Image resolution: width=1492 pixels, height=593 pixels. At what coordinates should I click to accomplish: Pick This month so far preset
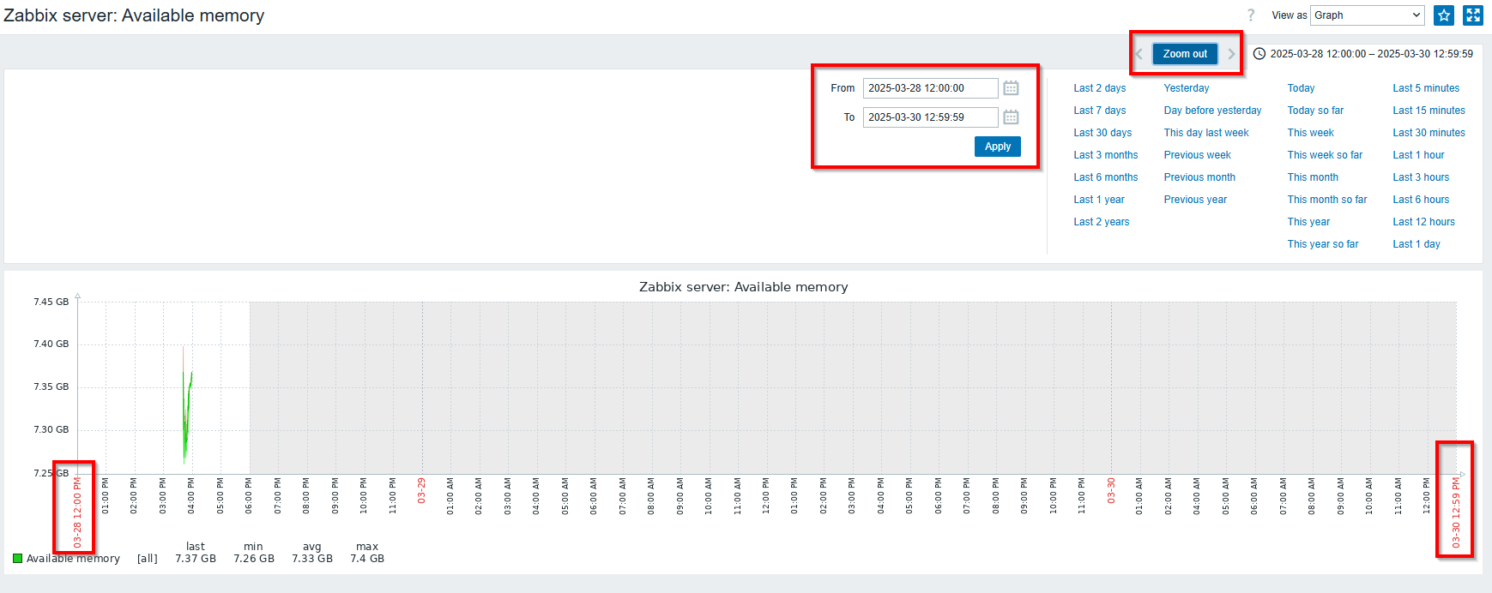(x=1327, y=200)
